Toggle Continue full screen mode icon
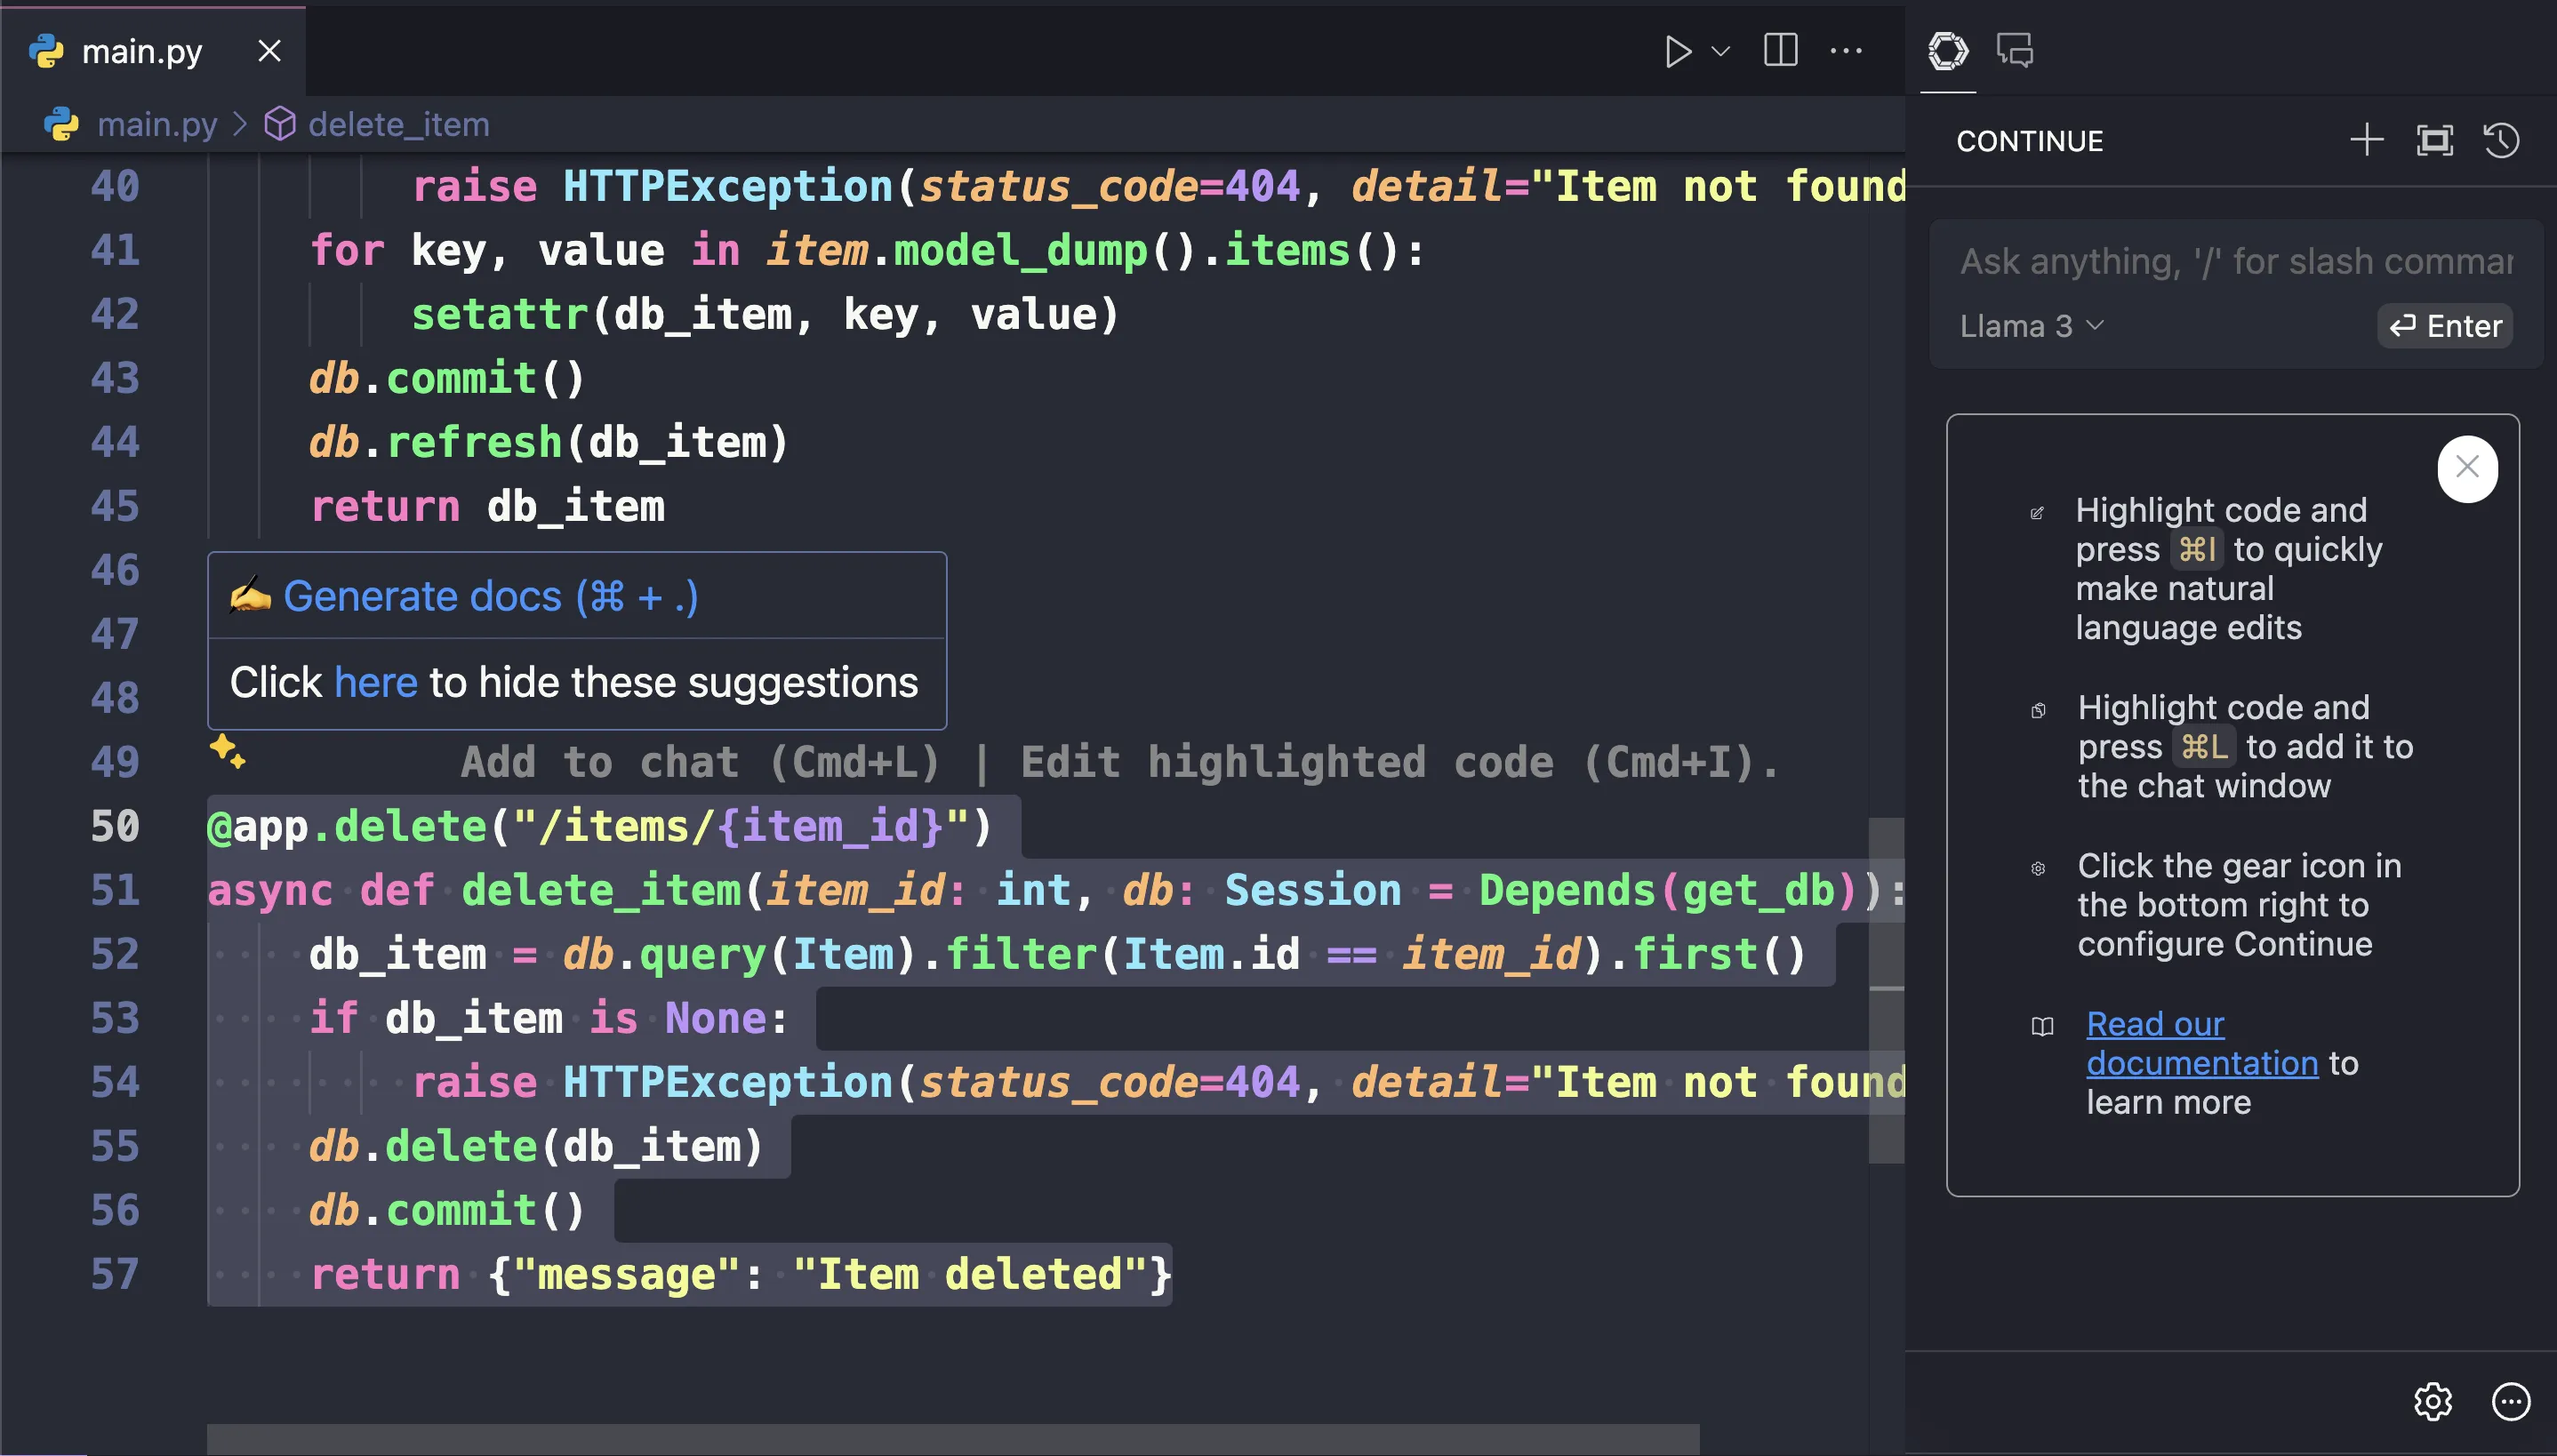 pyautogui.click(x=2434, y=140)
